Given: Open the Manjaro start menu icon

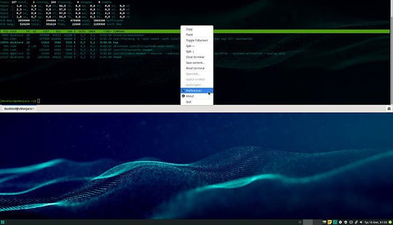Looking at the screenshot, I should [2, 222].
